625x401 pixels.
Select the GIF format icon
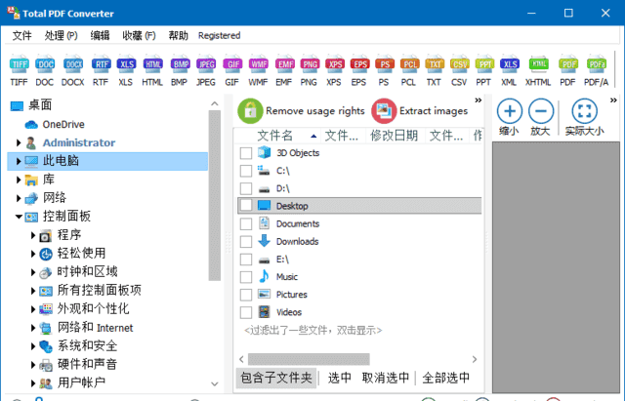click(232, 64)
